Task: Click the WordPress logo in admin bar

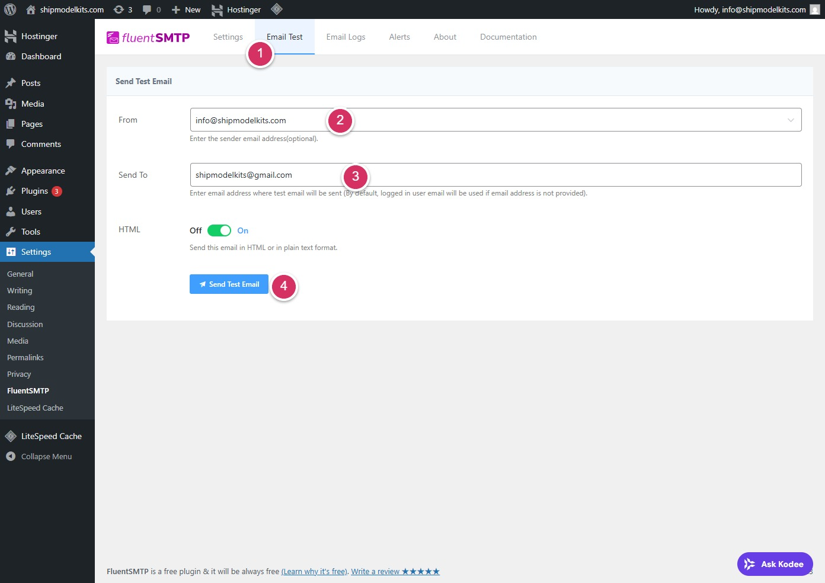Action: [10, 9]
